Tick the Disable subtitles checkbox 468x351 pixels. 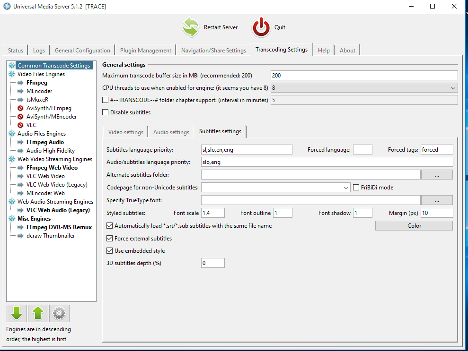106,112
